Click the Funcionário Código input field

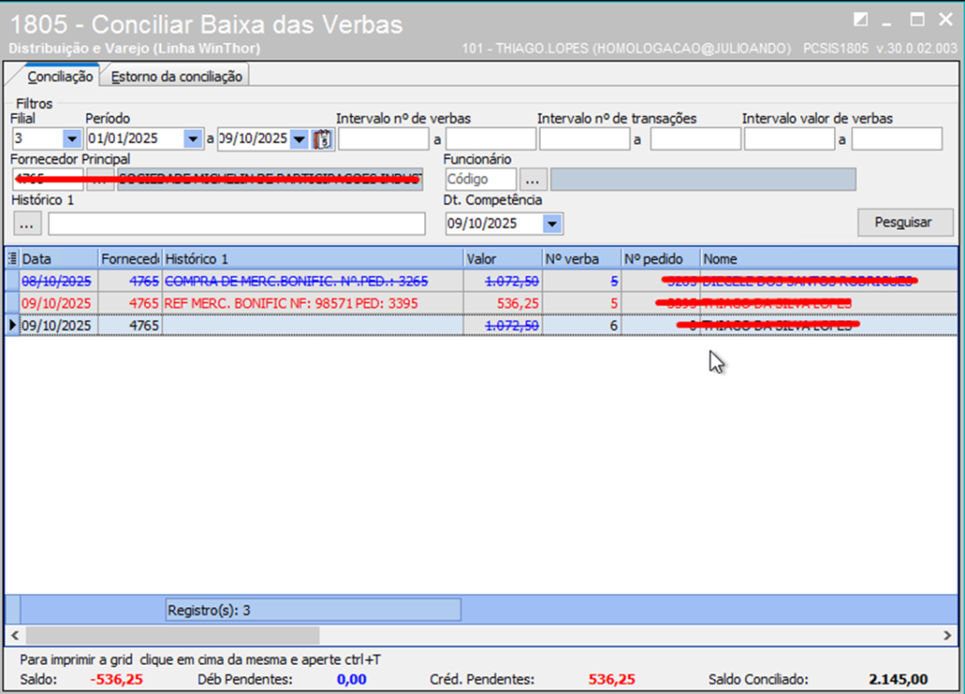pos(480,179)
